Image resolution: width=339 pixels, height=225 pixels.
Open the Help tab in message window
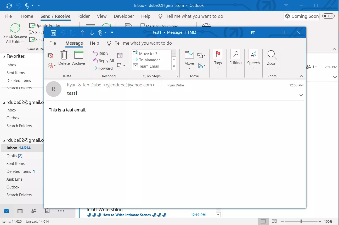94,43
